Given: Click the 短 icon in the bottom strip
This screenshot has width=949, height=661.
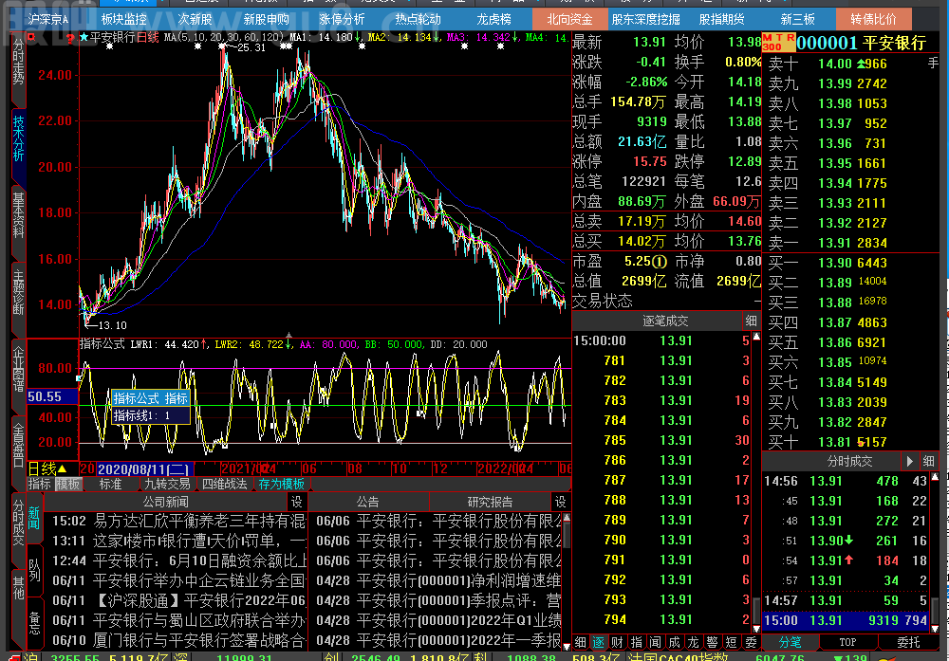Looking at the screenshot, I should (x=732, y=642).
